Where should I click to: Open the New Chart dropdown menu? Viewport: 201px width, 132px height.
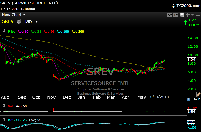[x=14, y=15]
